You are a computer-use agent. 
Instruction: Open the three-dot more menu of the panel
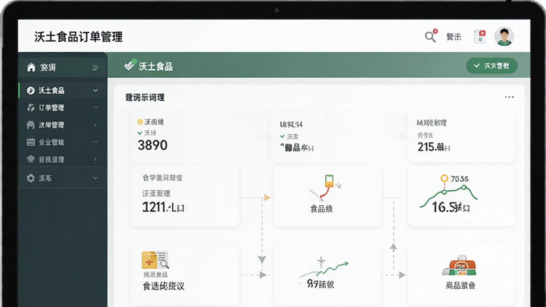point(509,97)
